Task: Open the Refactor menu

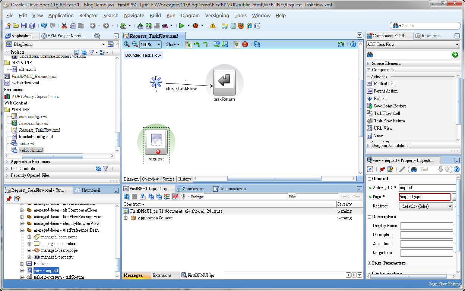Action: click(89, 16)
